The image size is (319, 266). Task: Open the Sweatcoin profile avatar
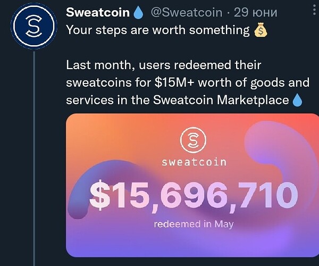(x=34, y=27)
